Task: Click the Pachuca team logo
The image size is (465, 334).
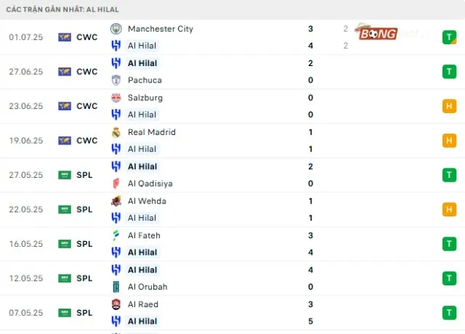Action: 116,80
